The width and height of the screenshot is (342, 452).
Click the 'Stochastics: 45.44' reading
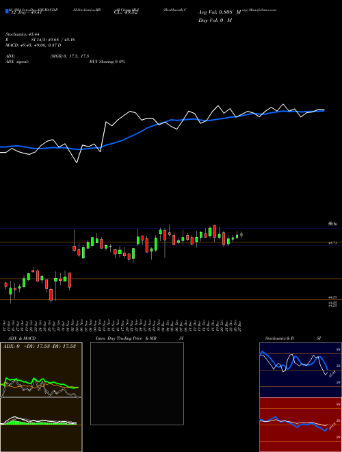coord(22,34)
